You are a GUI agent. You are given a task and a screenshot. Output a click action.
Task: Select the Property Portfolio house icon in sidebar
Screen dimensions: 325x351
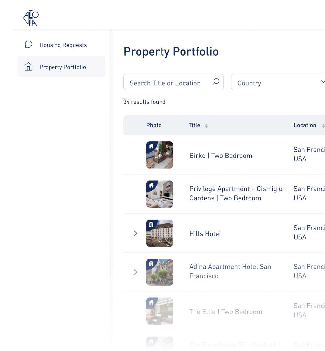(x=28, y=67)
